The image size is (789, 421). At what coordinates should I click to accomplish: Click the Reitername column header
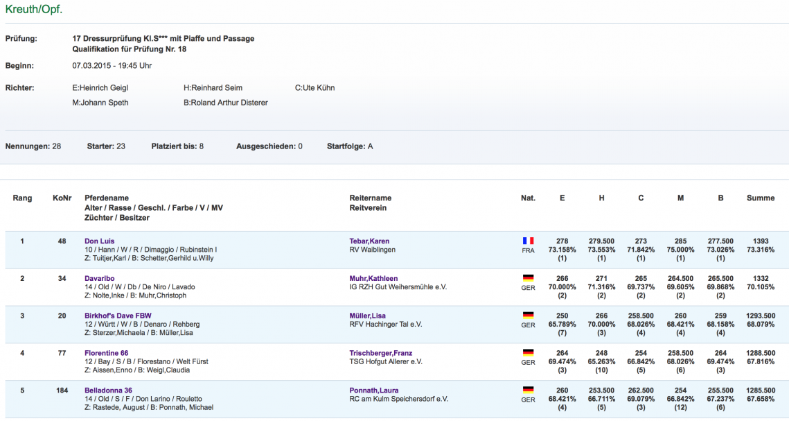coord(370,198)
